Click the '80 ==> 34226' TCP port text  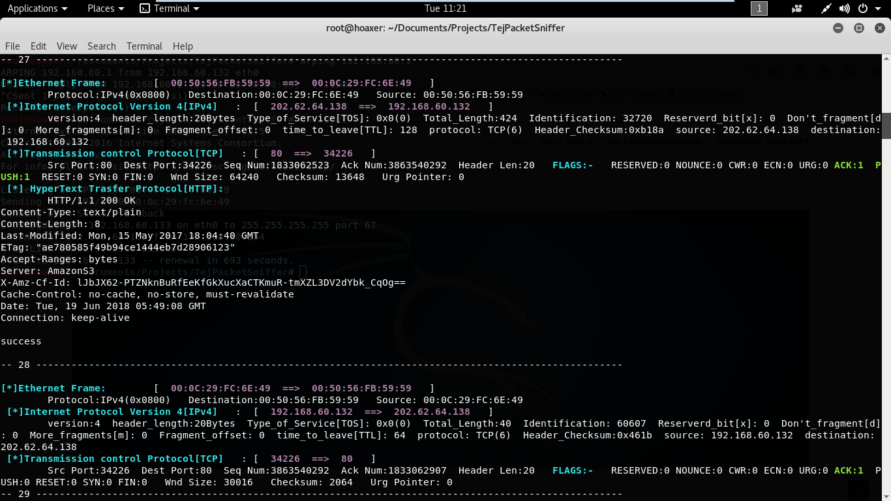[x=312, y=153]
